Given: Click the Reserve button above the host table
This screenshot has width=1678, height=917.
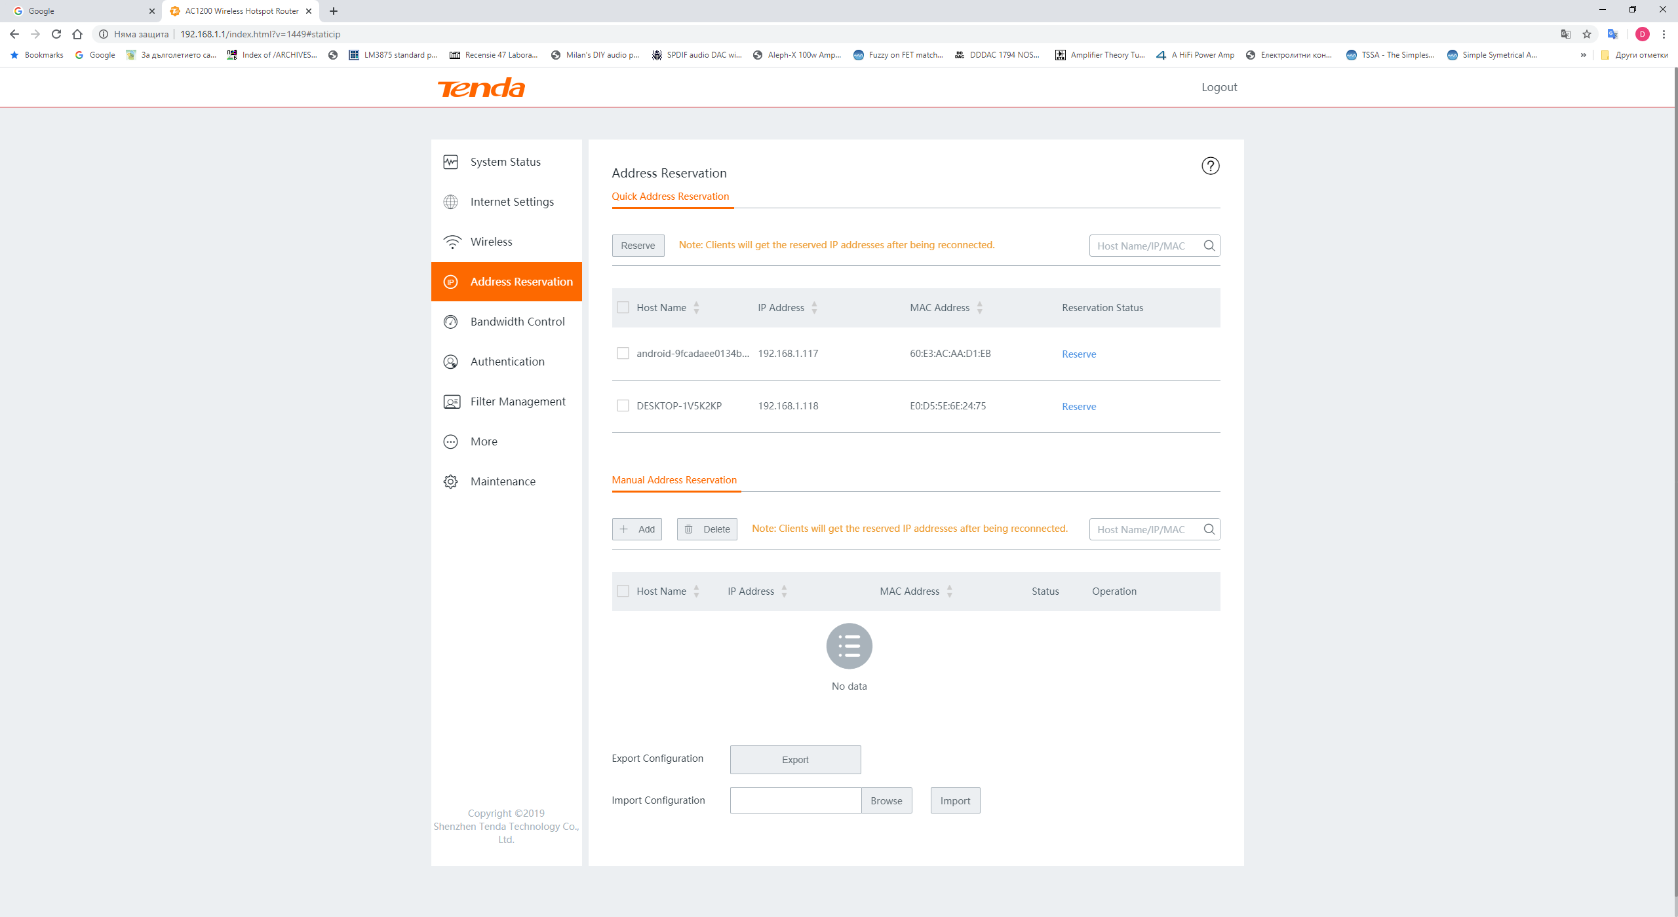Looking at the screenshot, I should tap(638, 246).
